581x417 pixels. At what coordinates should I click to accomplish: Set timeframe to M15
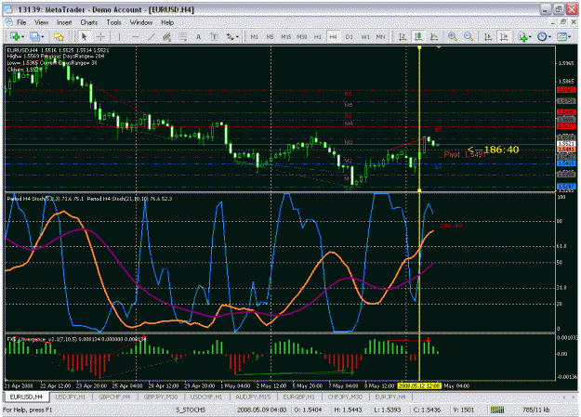click(x=285, y=36)
